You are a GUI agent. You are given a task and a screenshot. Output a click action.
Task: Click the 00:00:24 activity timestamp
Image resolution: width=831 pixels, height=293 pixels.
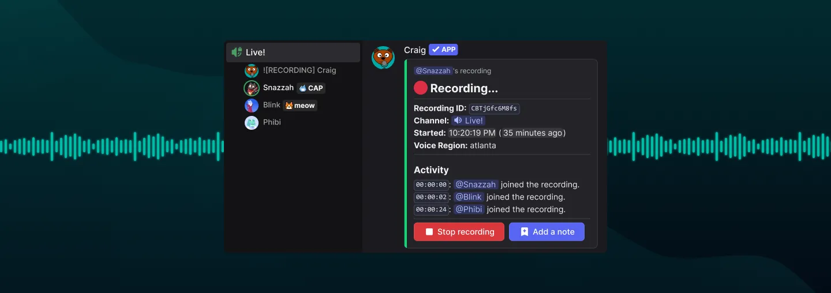[x=431, y=209]
